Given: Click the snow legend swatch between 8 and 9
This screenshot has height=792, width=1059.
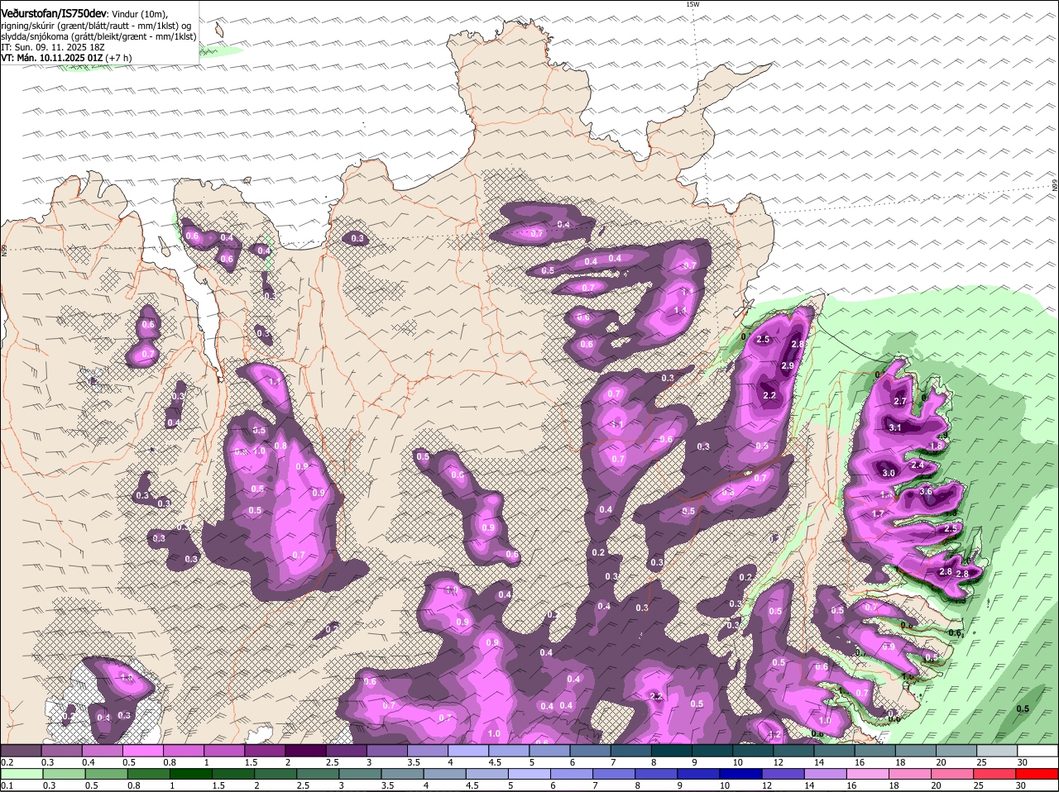Looking at the screenshot, I should tap(673, 750).
